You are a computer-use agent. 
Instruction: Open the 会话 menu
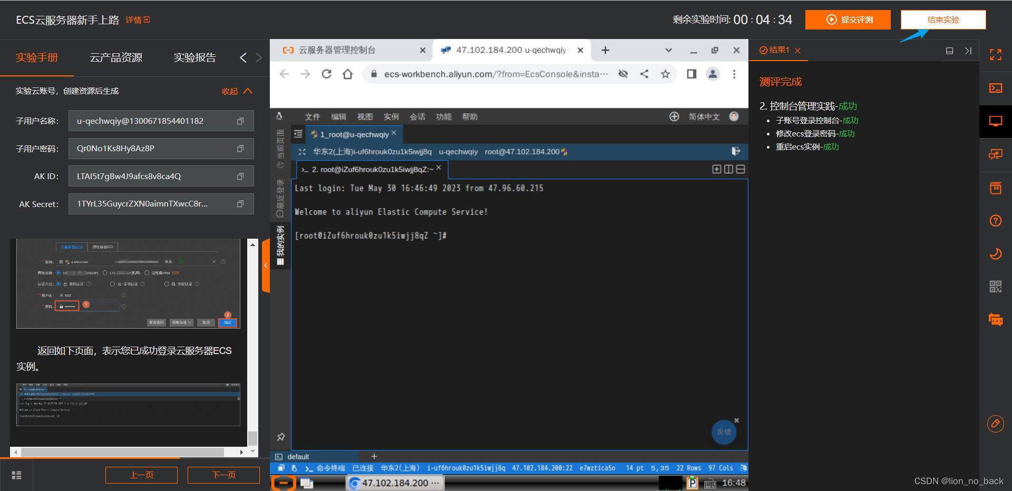pos(417,116)
